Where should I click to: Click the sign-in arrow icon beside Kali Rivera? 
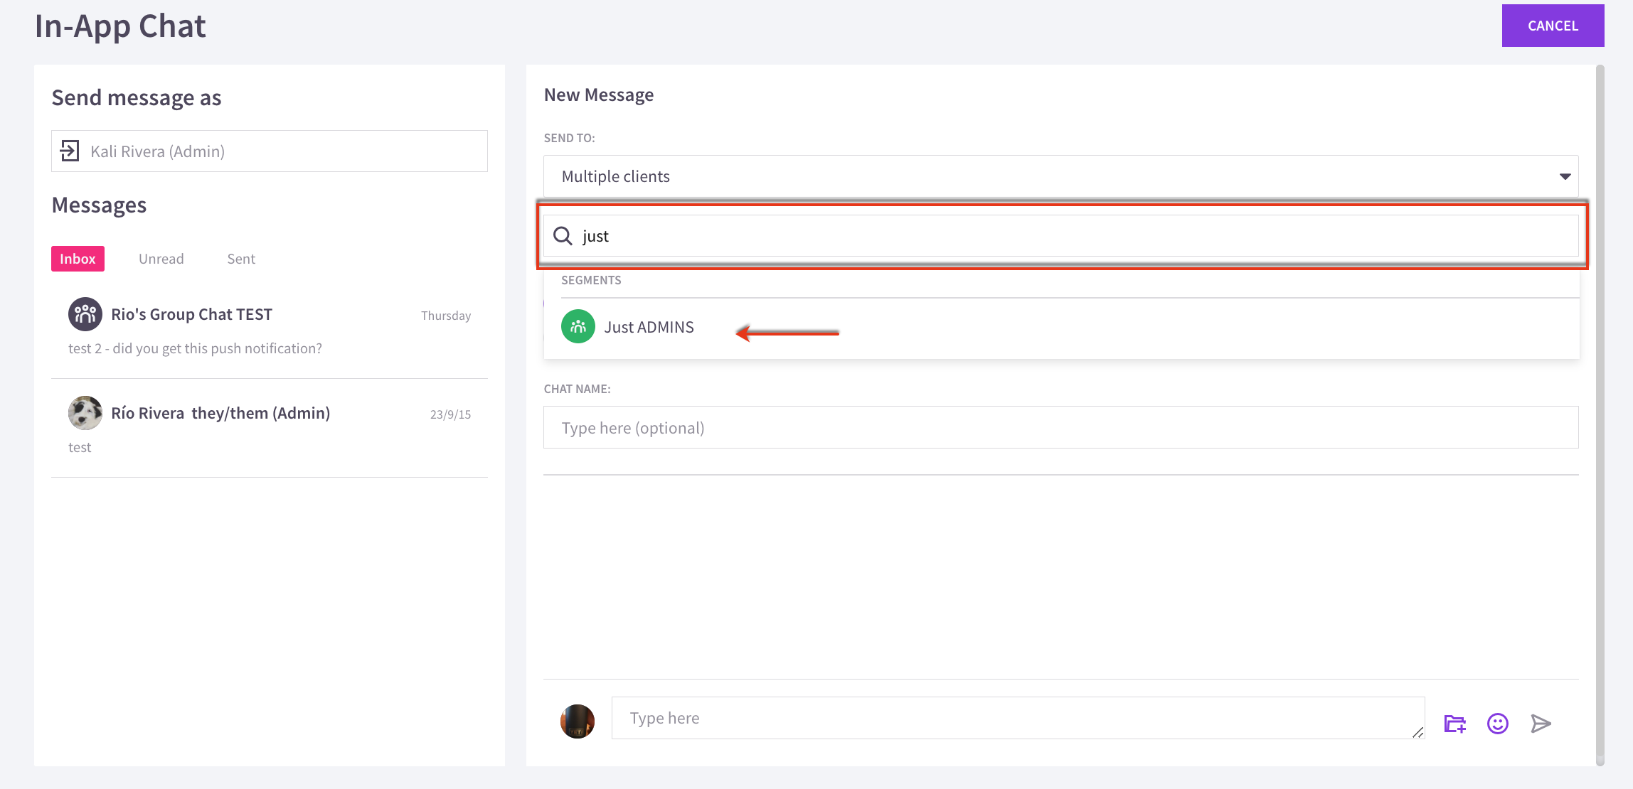[70, 151]
